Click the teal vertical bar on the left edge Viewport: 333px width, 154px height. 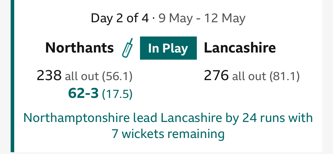click(x=12, y=77)
